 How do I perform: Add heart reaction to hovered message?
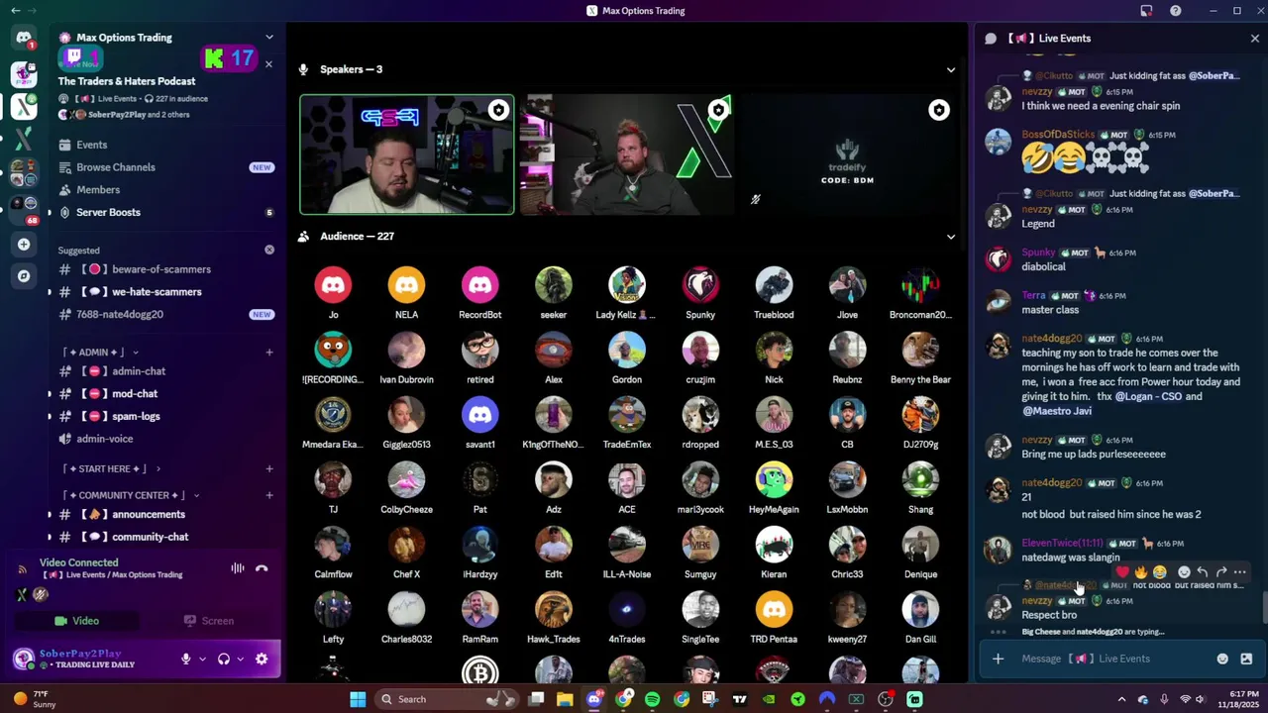[1122, 572]
